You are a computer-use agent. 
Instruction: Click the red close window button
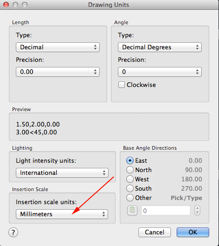6,5
